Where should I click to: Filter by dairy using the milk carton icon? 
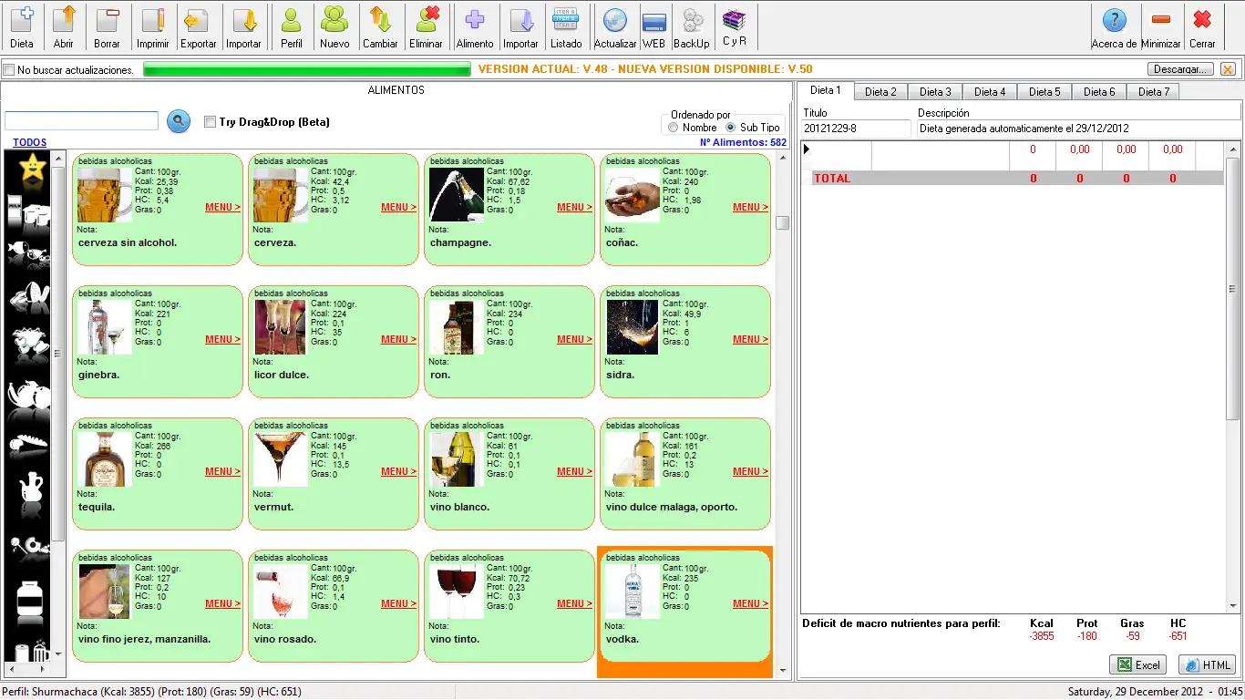(27, 212)
